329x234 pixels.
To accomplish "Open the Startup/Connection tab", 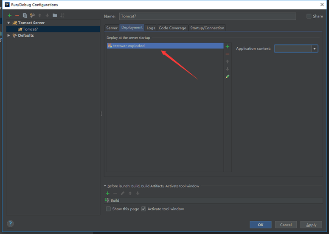I will coord(207,28).
